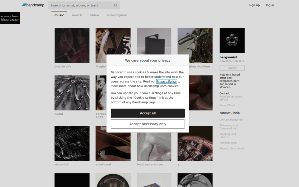
Task: Open Streaming and Download help
Action: pos(229,127)
